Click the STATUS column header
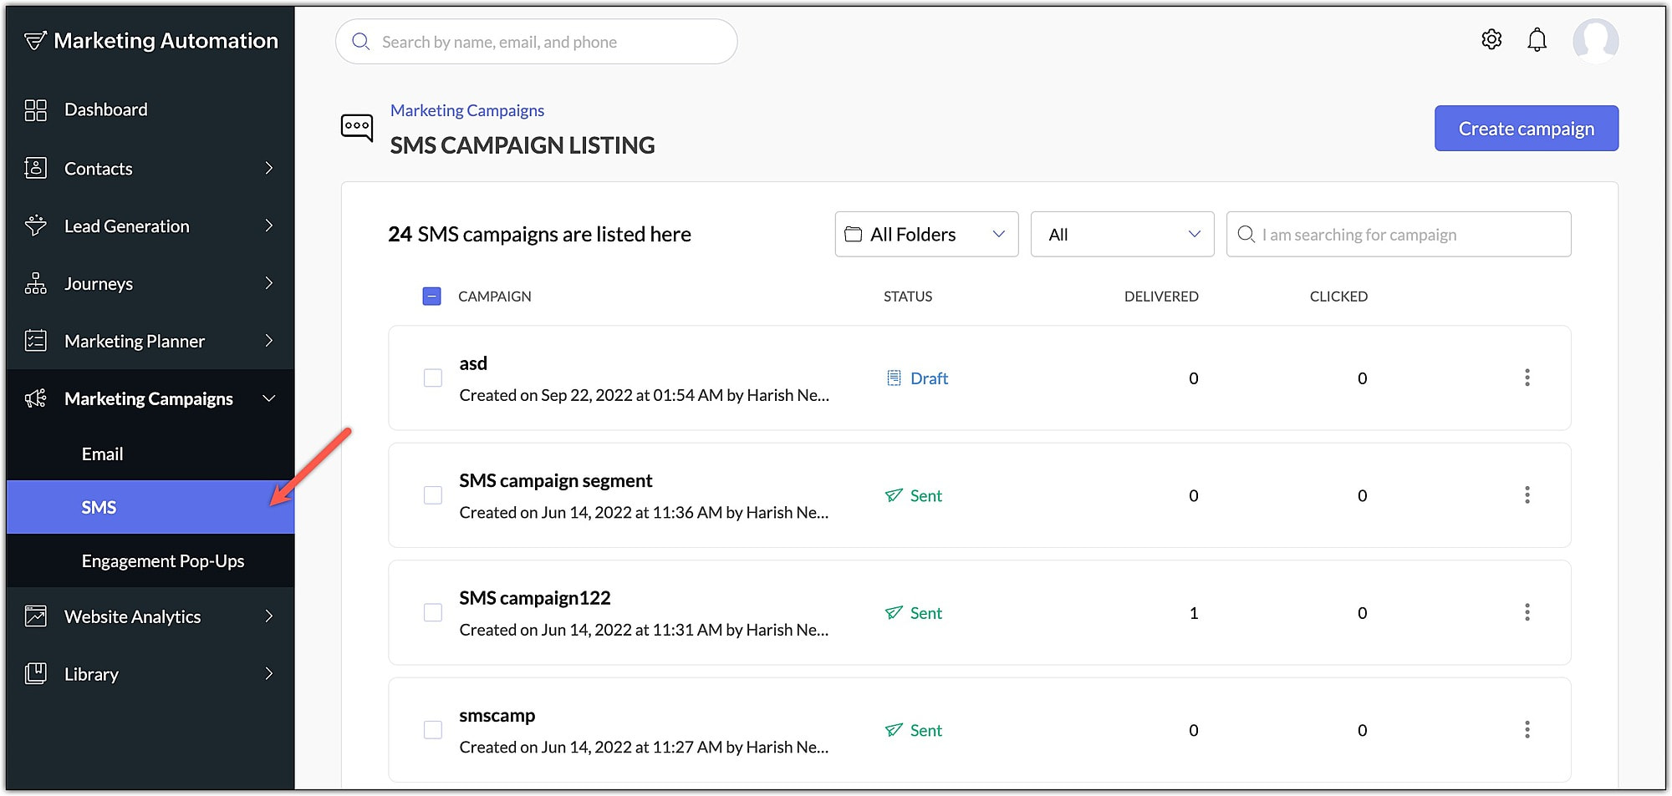The image size is (1672, 796). [x=908, y=297]
